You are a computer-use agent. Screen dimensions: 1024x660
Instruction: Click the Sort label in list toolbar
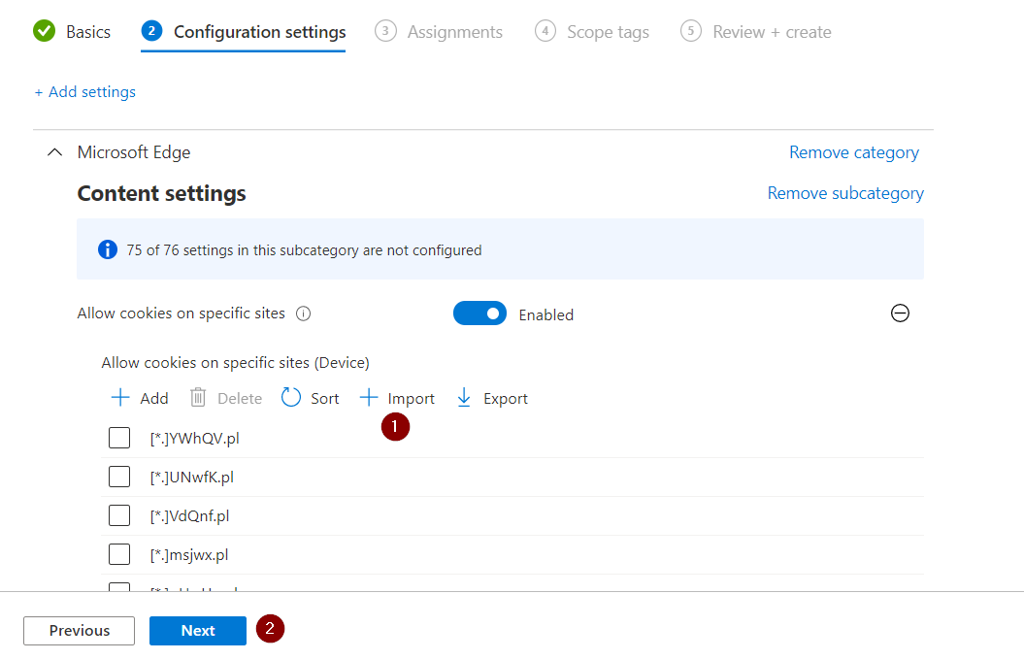325,398
